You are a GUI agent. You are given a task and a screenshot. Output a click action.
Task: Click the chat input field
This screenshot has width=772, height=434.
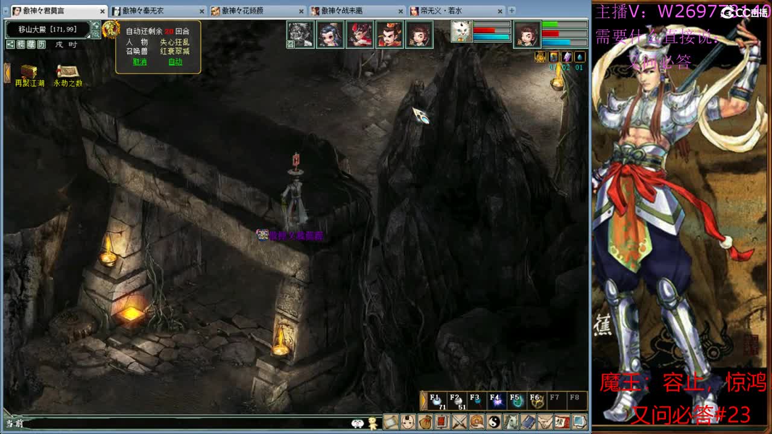point(187,424)
